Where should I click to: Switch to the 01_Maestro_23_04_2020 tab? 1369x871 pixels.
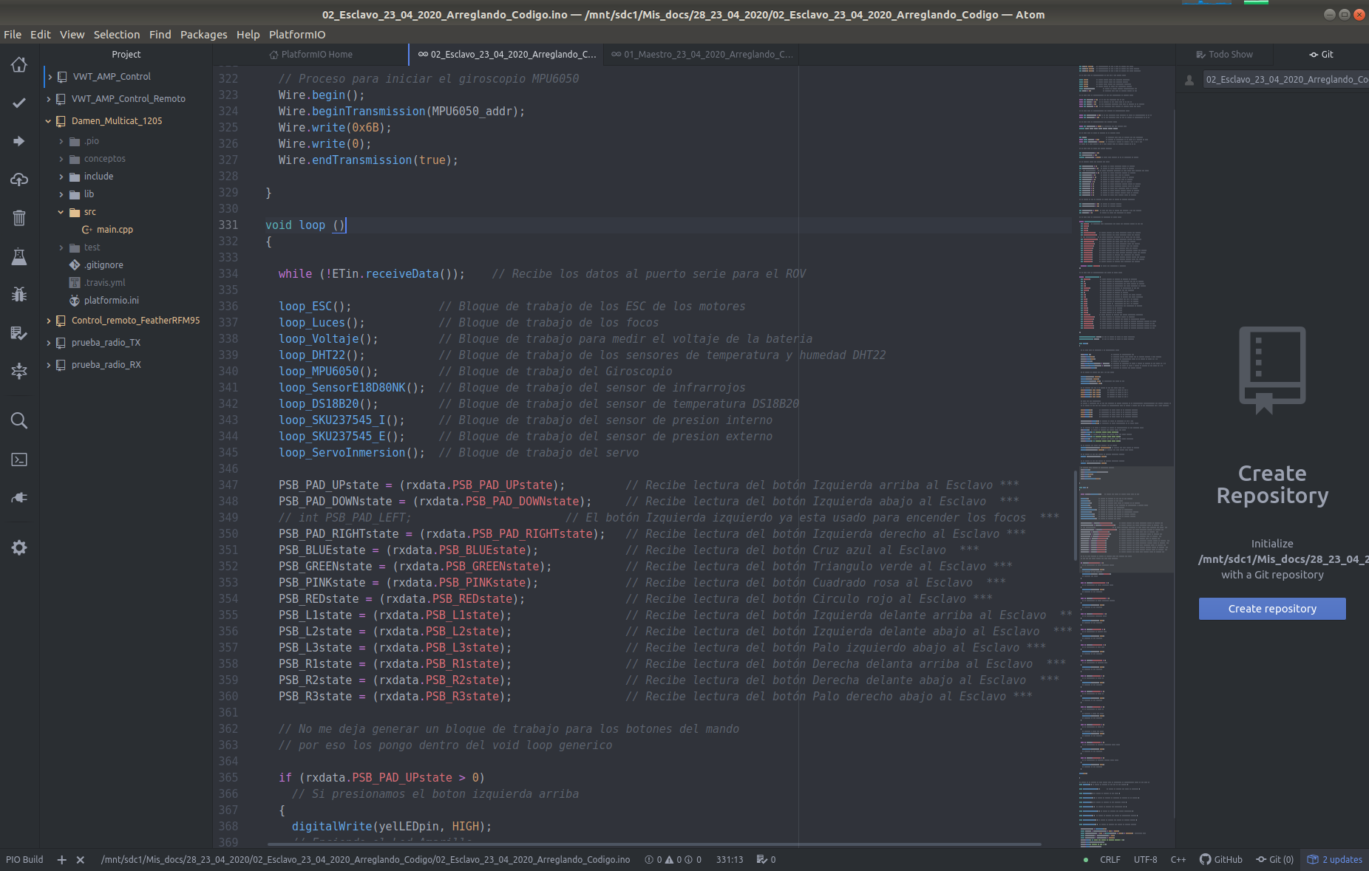pyautogui.click(x=702, y=55)
